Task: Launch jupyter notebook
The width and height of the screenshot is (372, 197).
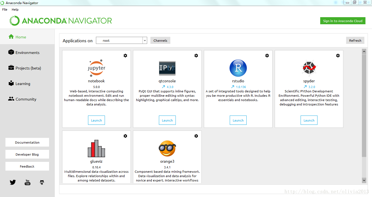Action: coord(96,120)
